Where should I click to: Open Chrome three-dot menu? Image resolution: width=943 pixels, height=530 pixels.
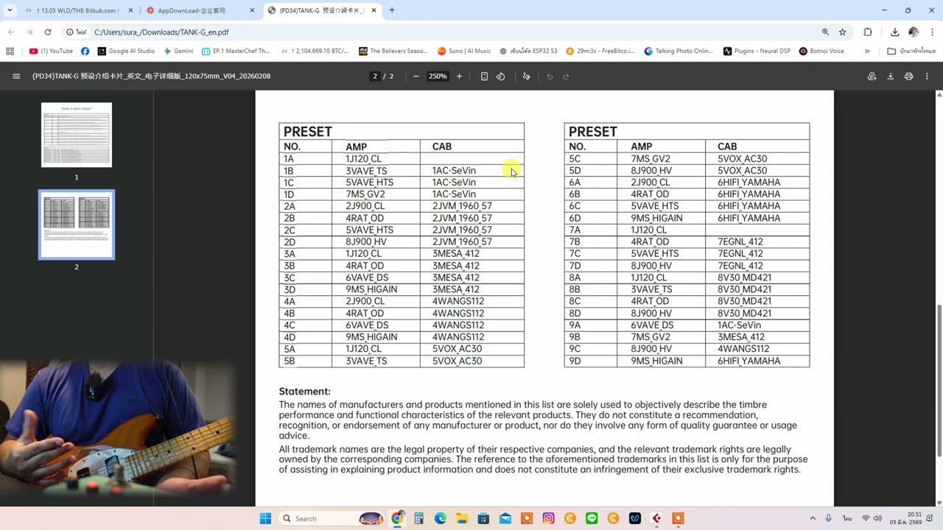coord(932,32)
